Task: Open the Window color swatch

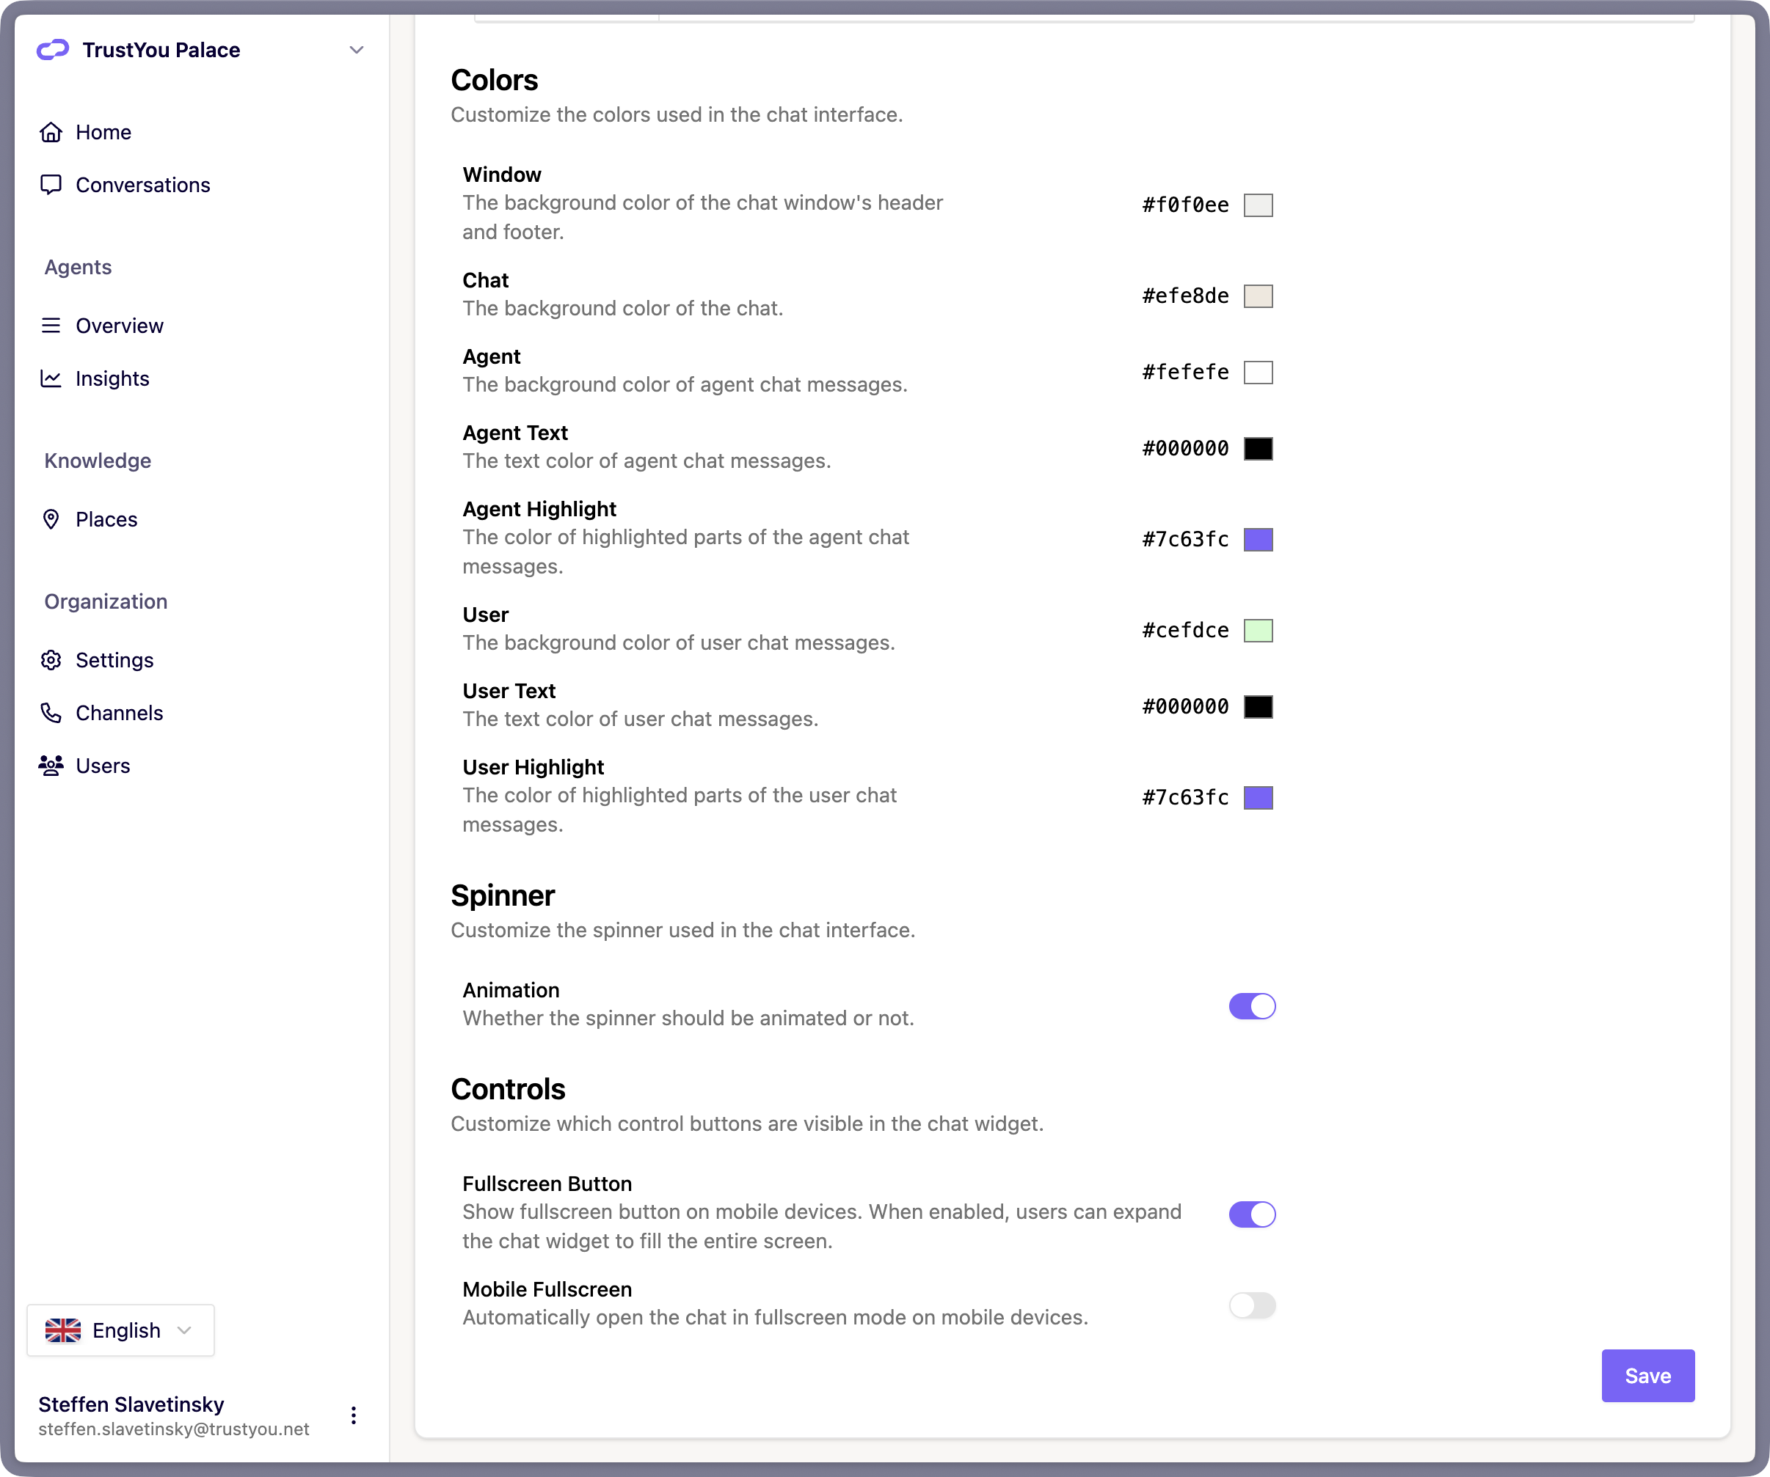Action: tap(1258, 205)
